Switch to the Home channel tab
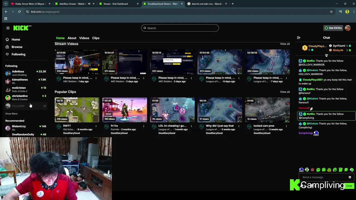 coord(60,38)
